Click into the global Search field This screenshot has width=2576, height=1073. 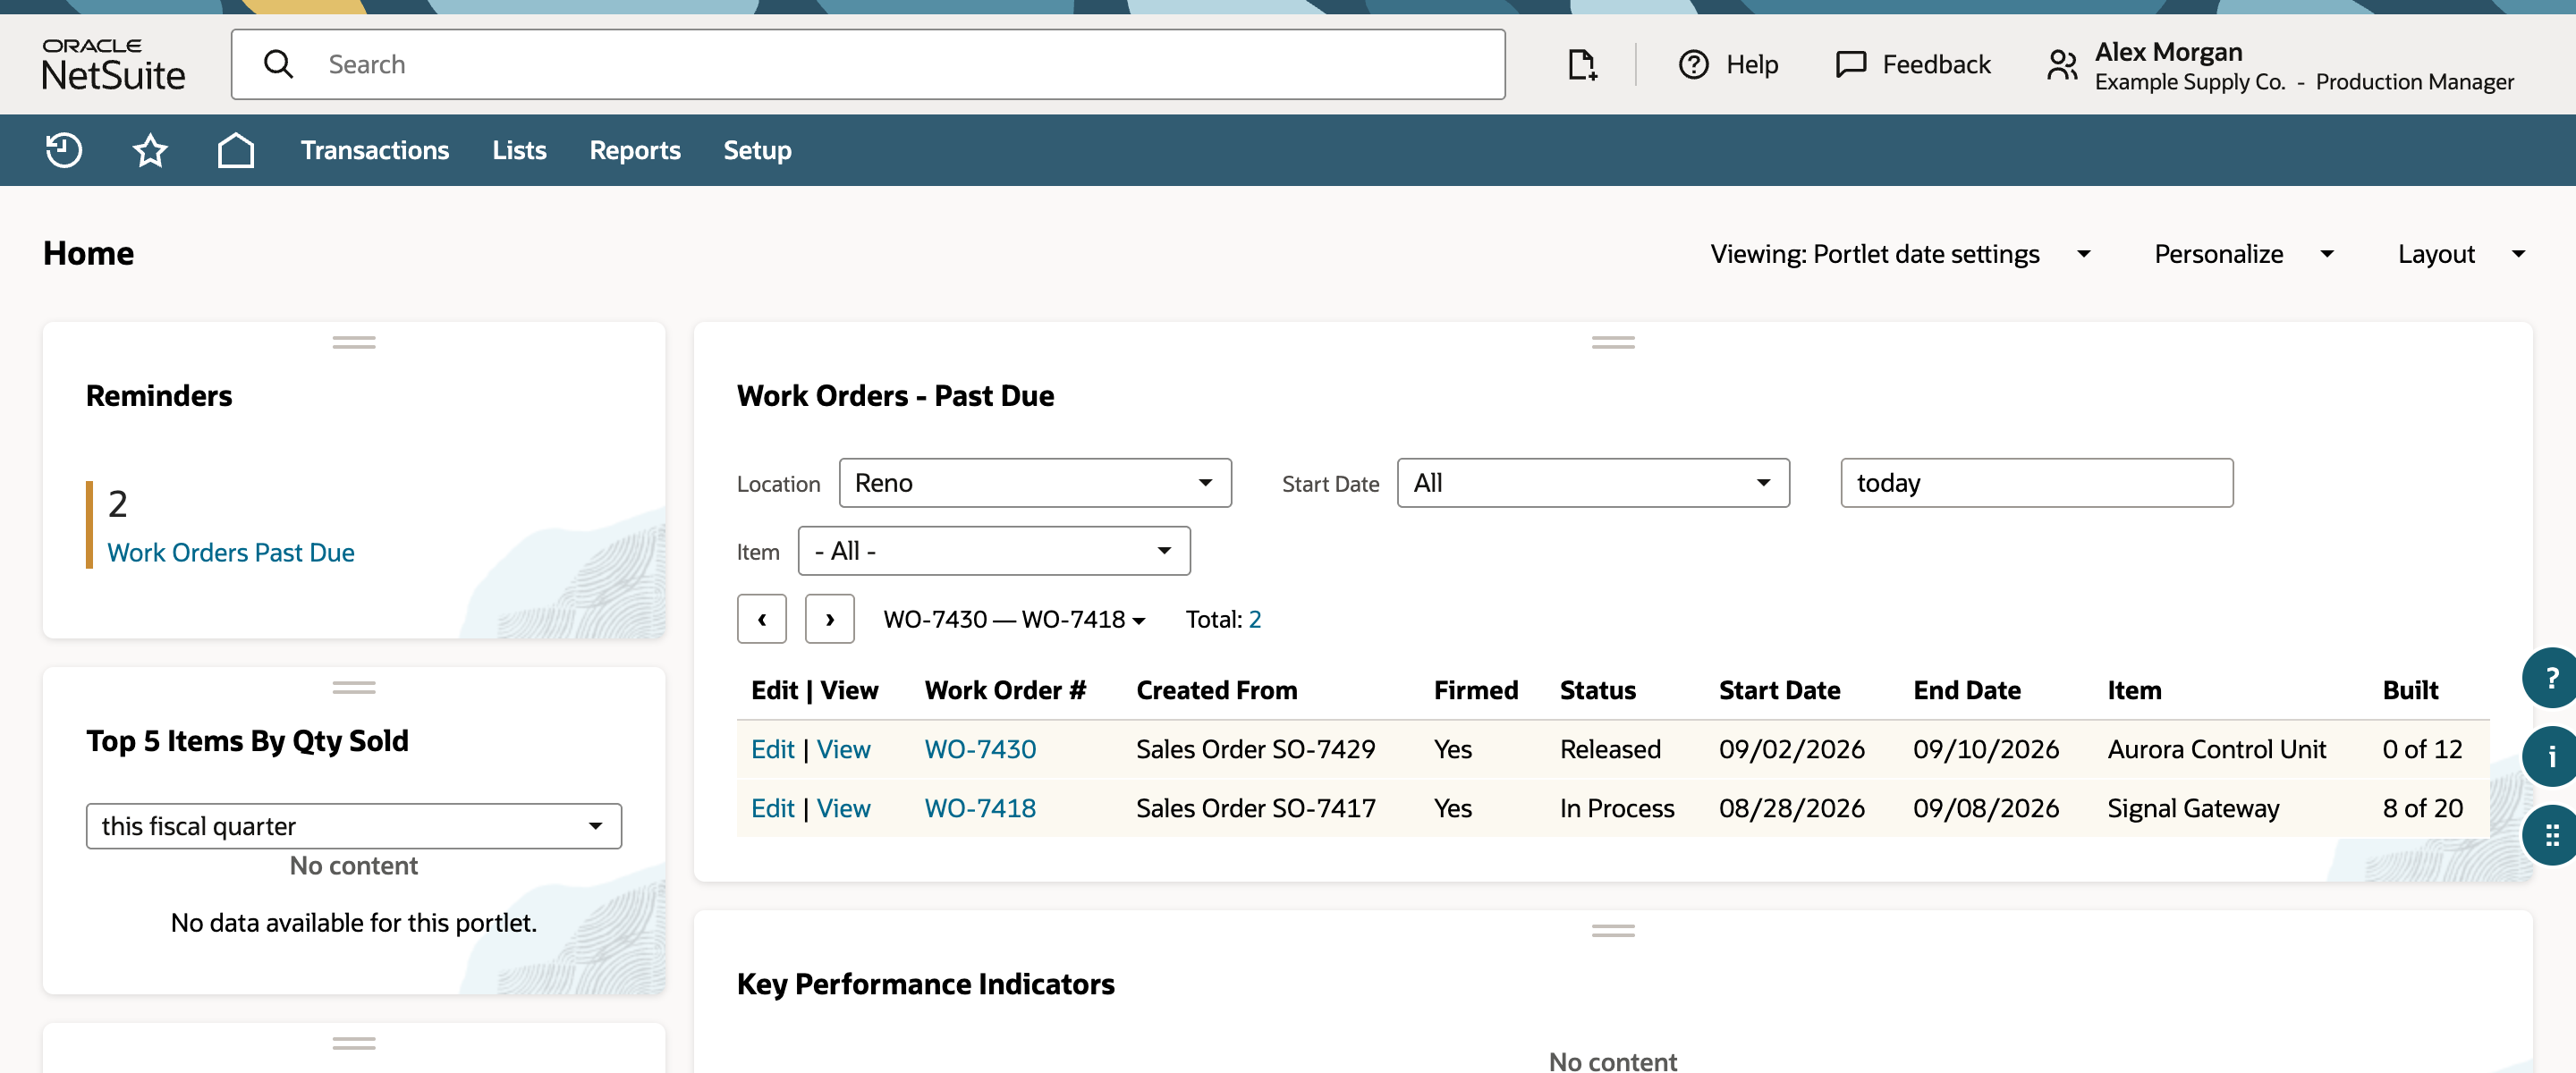(x=868, y=64)
